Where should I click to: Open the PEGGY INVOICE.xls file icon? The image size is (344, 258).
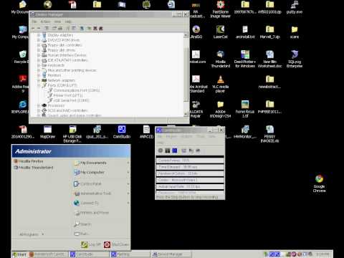[x=269, y=134]
